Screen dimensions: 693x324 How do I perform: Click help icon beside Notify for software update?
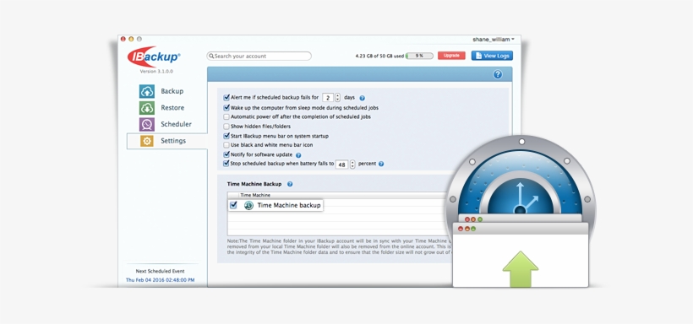(x=298, y=155)
